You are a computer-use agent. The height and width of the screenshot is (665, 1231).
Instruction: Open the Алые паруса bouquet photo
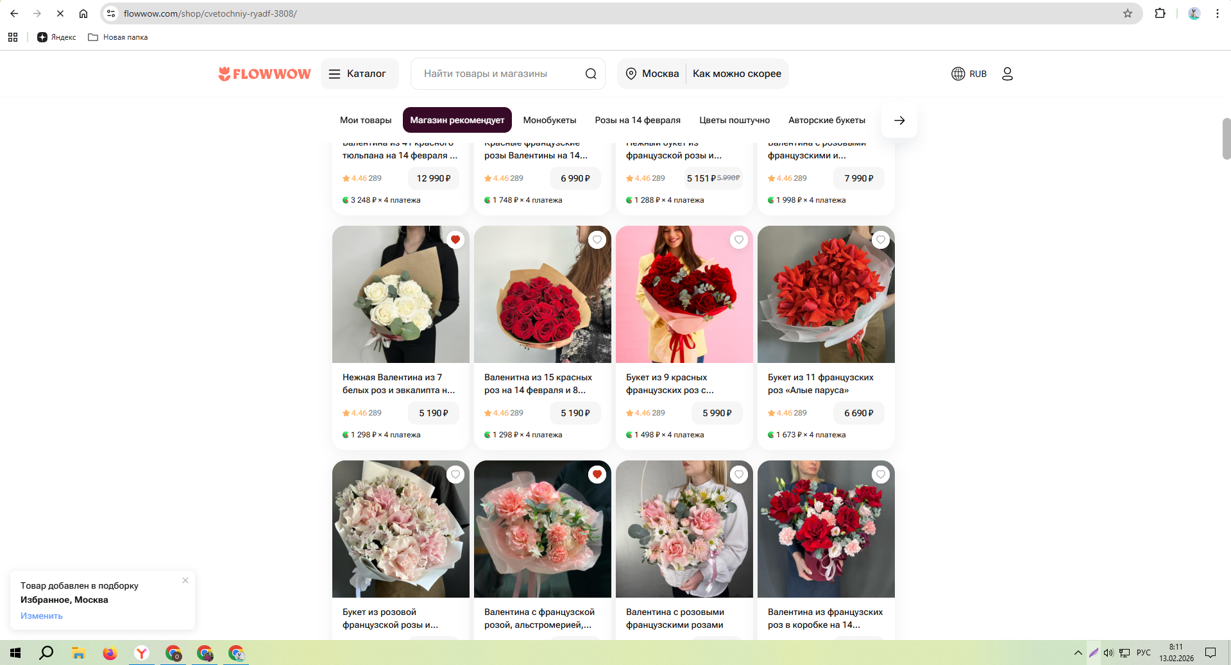pyautogui.click(x=826, y=294)
